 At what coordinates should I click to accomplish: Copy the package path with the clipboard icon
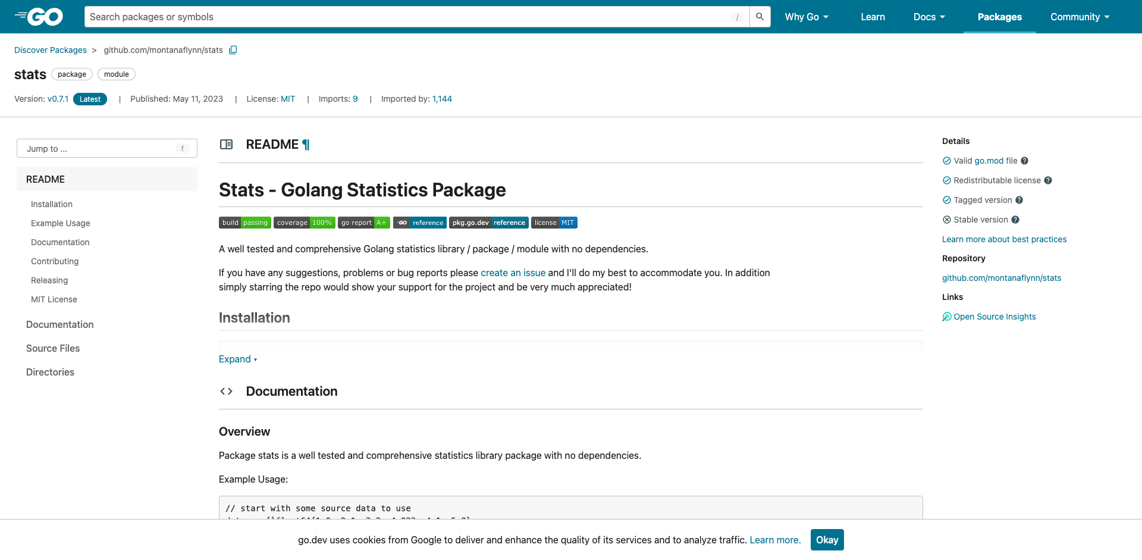[x=233, y=50]
